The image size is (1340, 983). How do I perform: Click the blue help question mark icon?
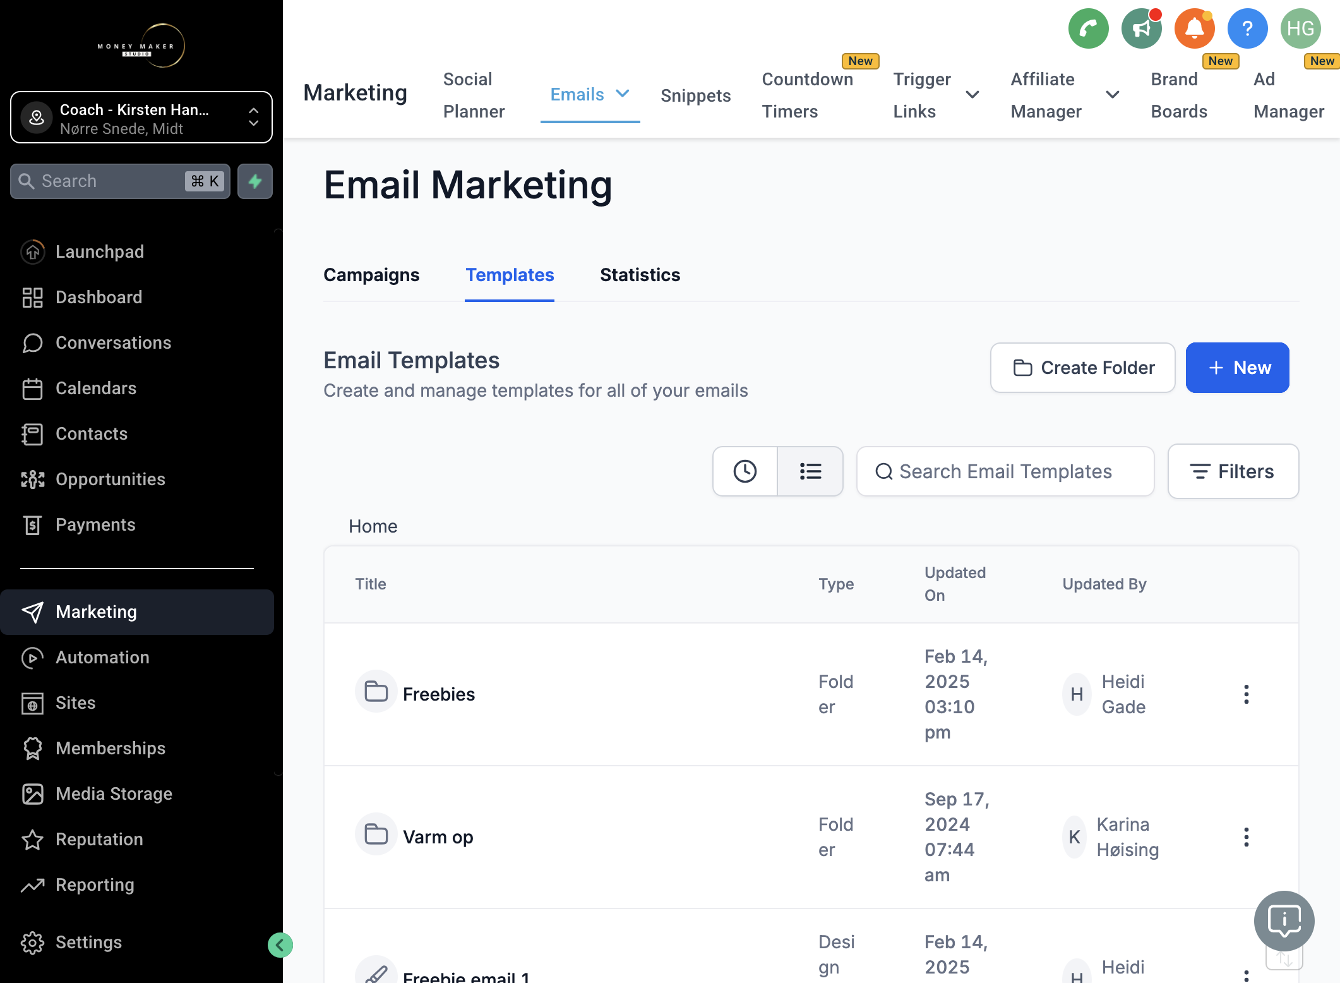1247,28
